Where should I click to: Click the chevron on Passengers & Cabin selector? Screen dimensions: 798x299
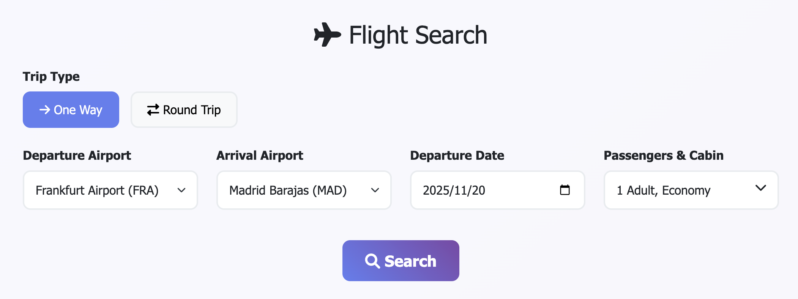(760, 188)
